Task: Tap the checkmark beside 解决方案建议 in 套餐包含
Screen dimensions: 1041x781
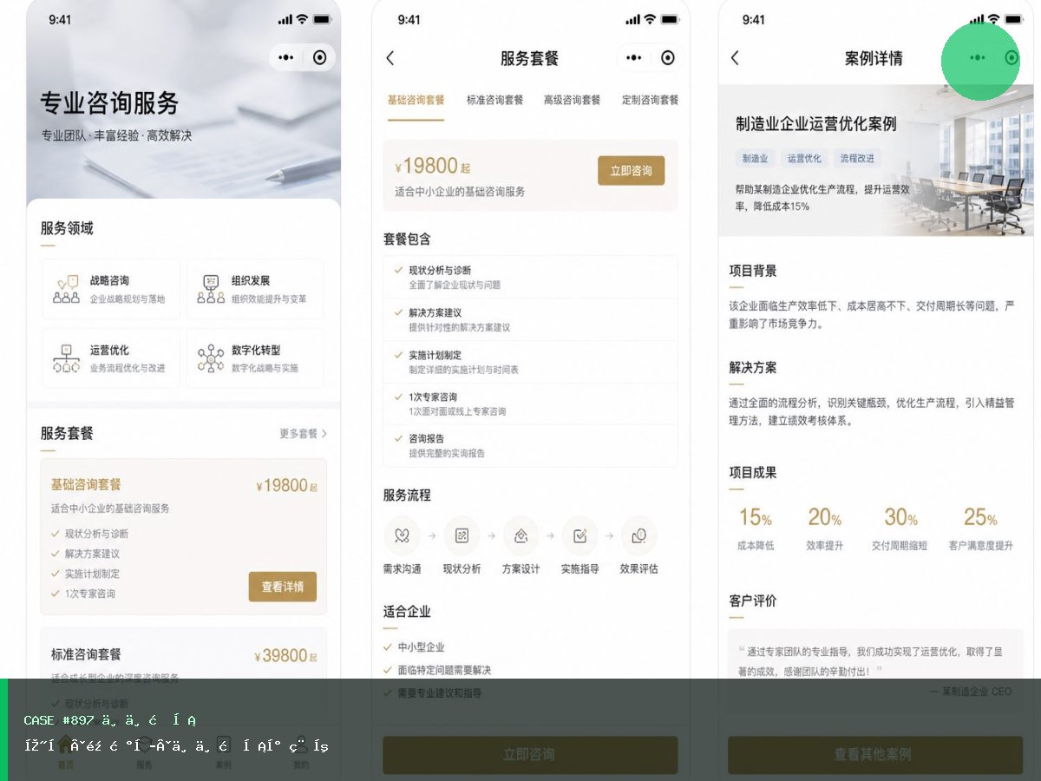Action: [398, 312]
